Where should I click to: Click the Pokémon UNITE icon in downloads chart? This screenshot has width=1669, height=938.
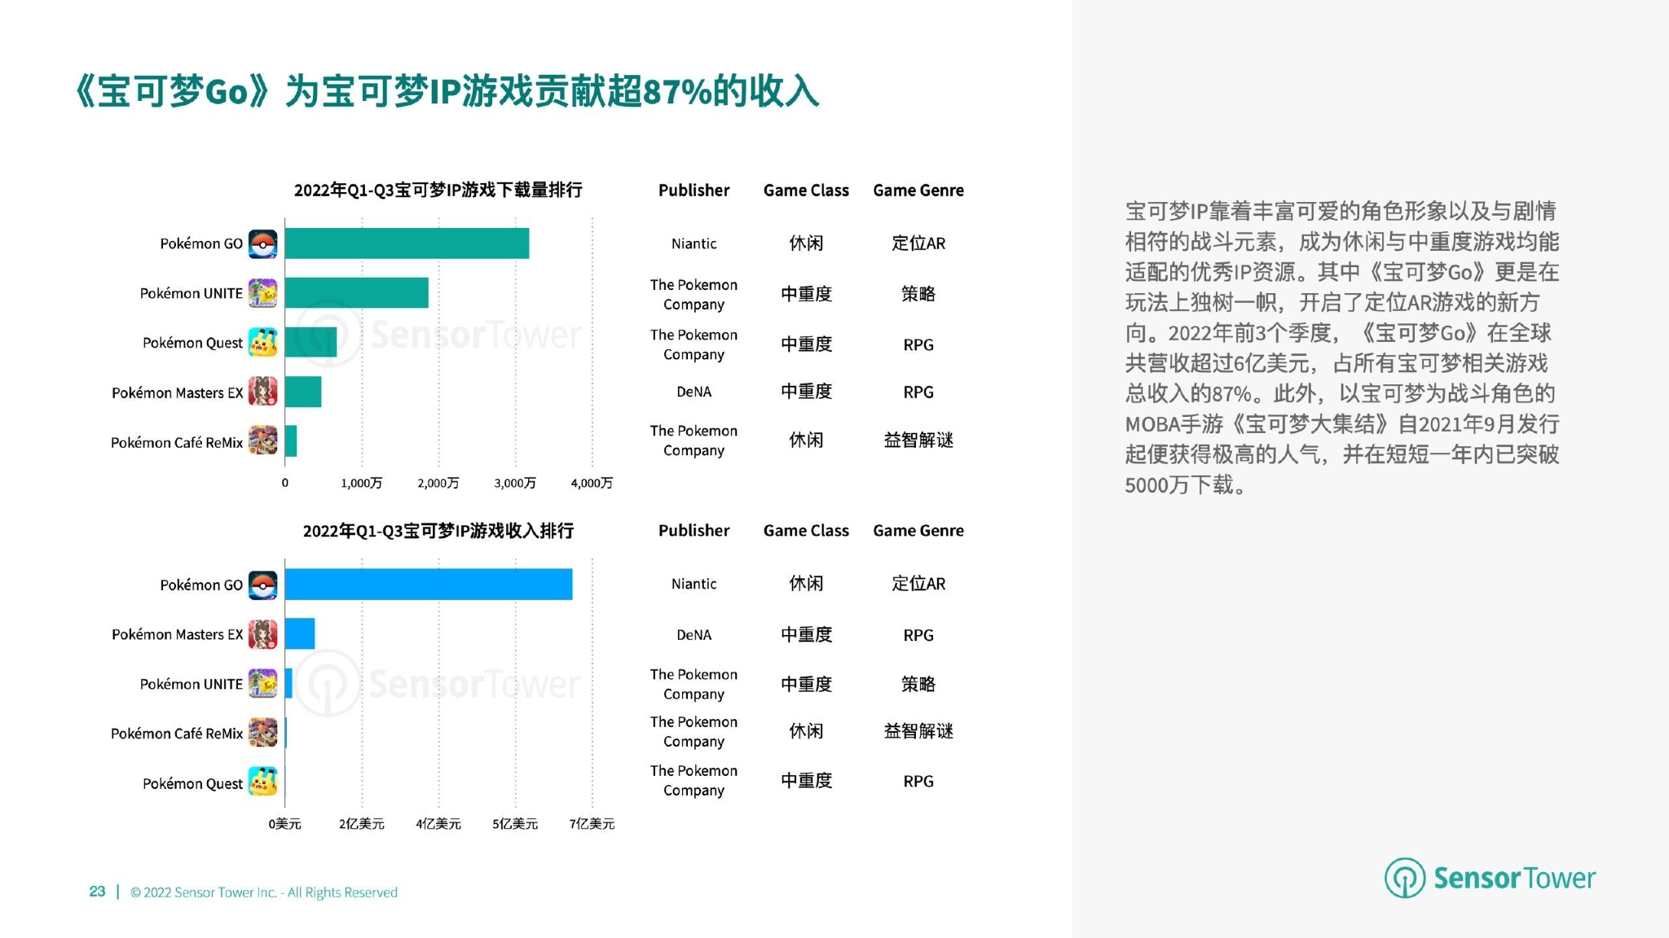coord(262,293)
